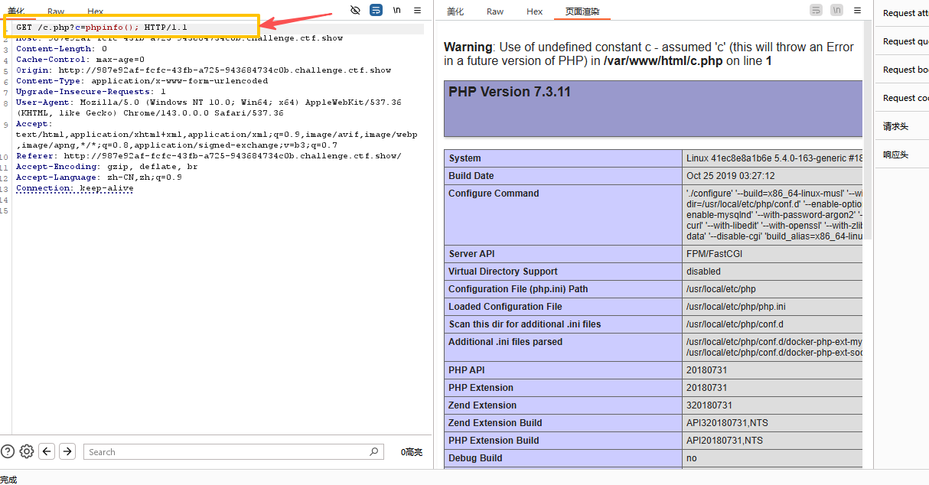Focus the Search input field

(x=233, y=451)
